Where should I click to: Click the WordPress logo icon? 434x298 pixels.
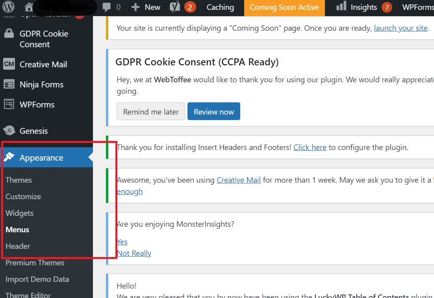pos(8,7)
